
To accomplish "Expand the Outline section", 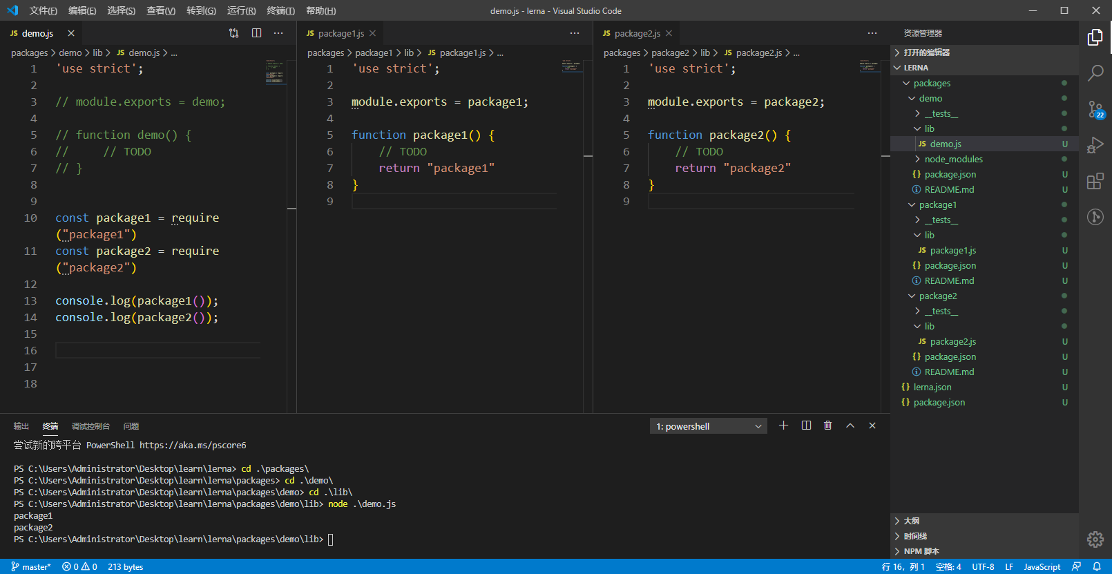I will [x=984, y=521].
